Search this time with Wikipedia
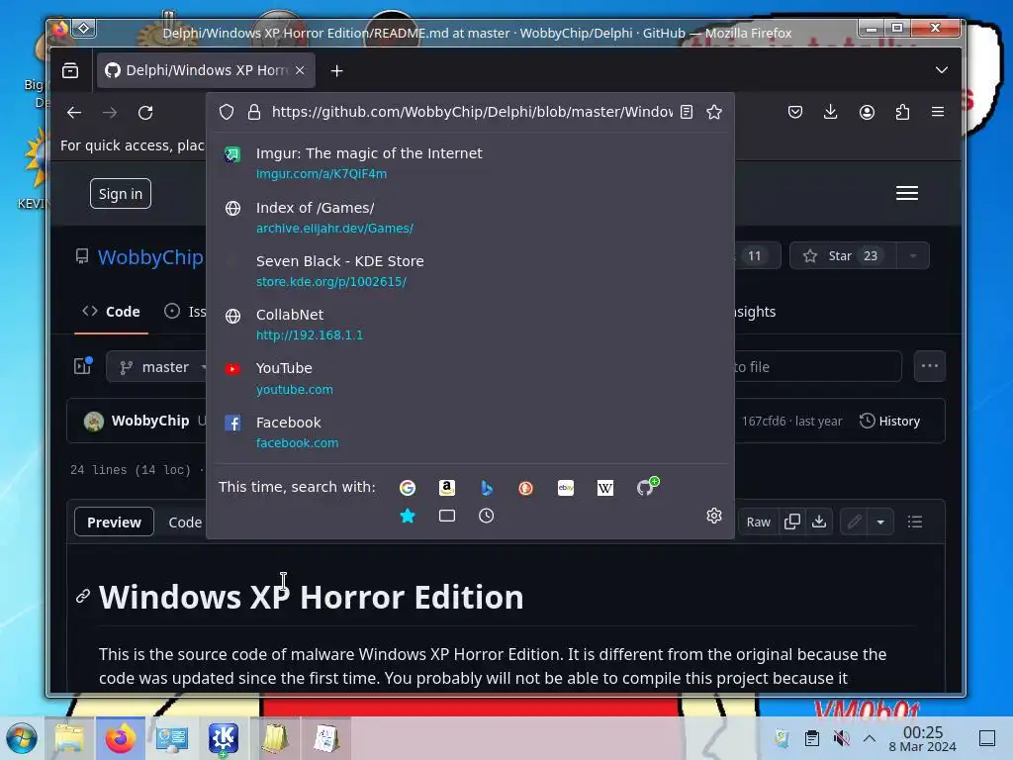Viewport: 1013px width, 760px height. click(x=605, y=488)
